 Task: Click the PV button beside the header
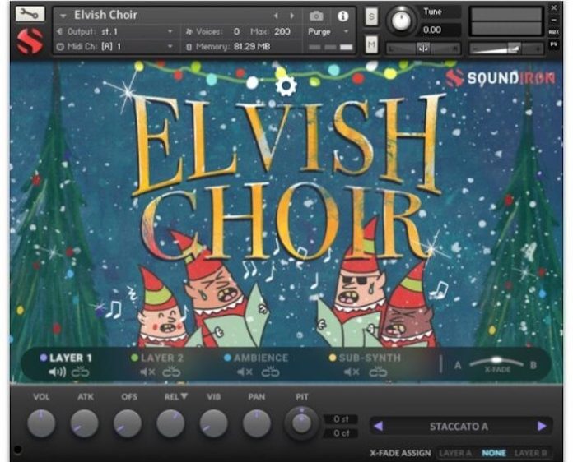(554, 44)
